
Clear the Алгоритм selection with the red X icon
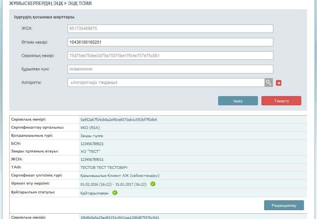coord(279,83)
